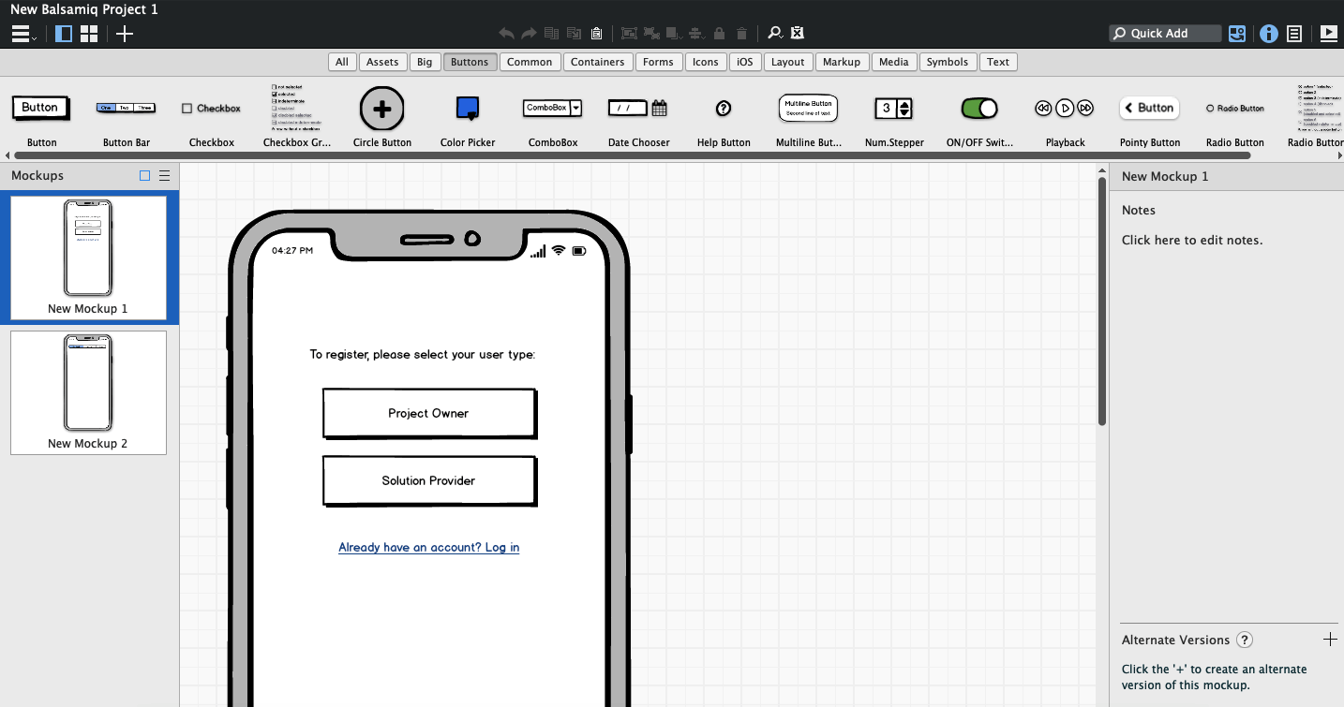Select the Markup library category
The width and height of the screenshot is (1344, 707).
click(x=842, y=62)
